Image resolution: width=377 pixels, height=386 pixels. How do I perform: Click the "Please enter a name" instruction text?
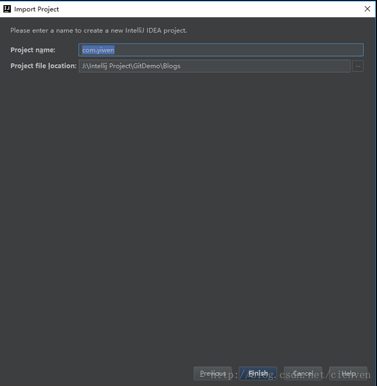98,31
